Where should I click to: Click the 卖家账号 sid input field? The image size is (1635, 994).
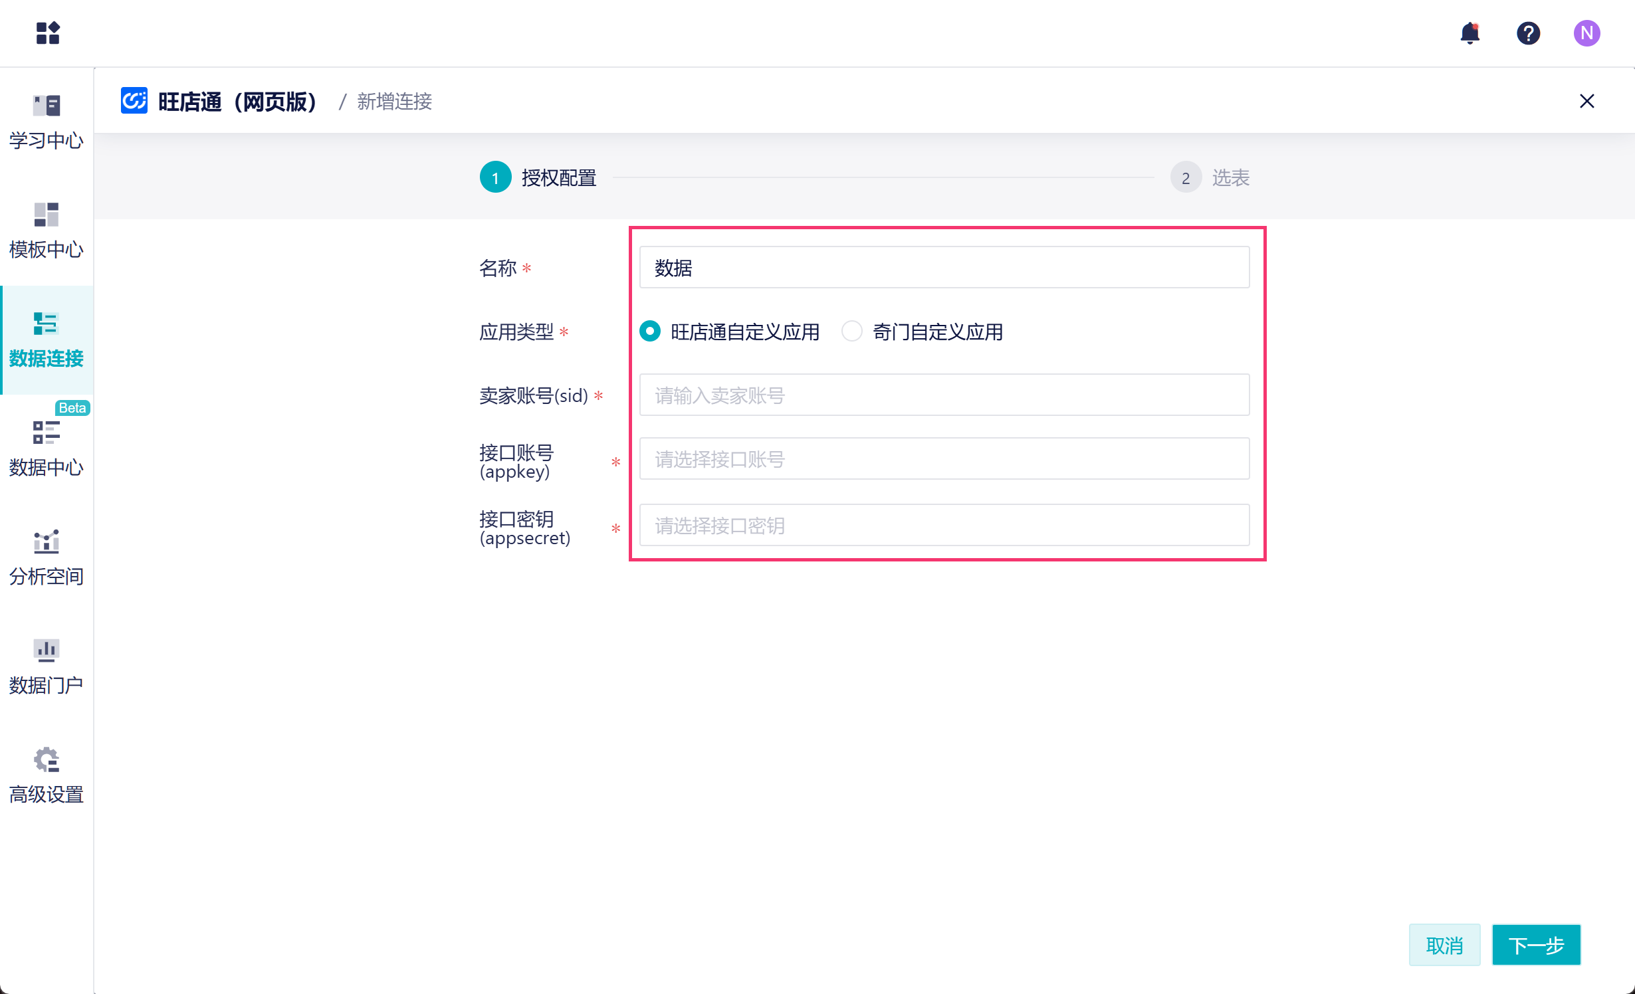pos(944,395)
